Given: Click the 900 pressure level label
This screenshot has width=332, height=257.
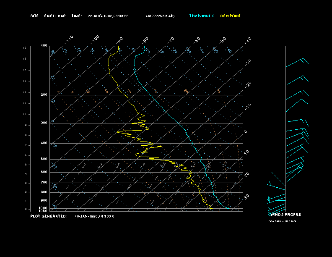Looking at the screenshot, I should (44, 201).
